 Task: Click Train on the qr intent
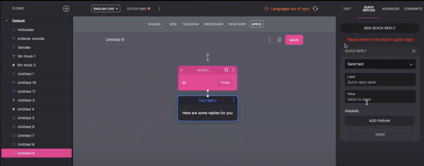225,83
